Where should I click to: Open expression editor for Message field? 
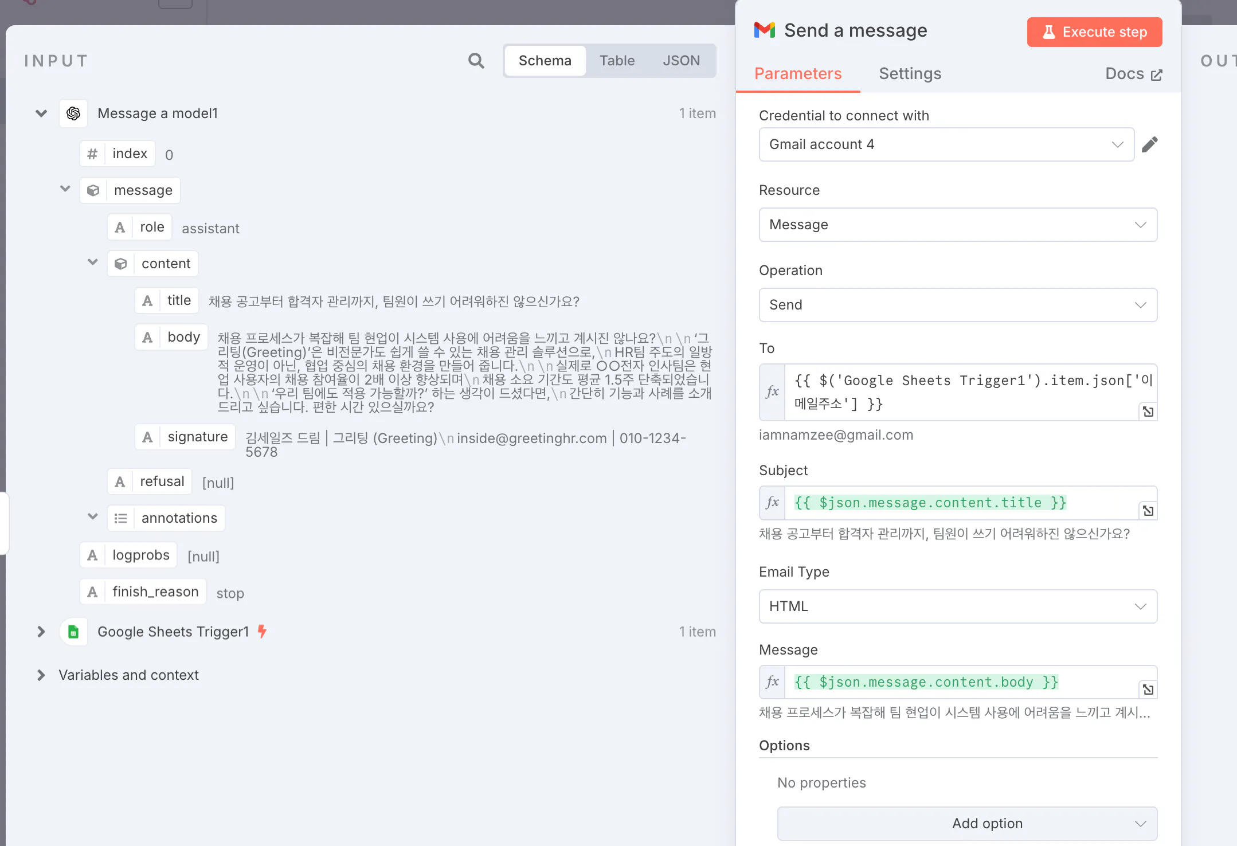click(x=1148, y=690)
